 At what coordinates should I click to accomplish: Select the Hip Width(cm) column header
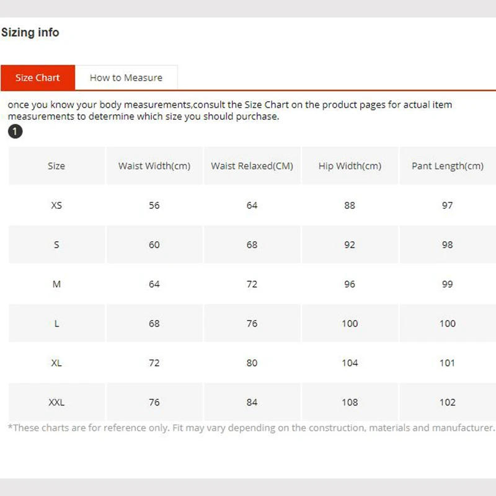pos(350,166)
